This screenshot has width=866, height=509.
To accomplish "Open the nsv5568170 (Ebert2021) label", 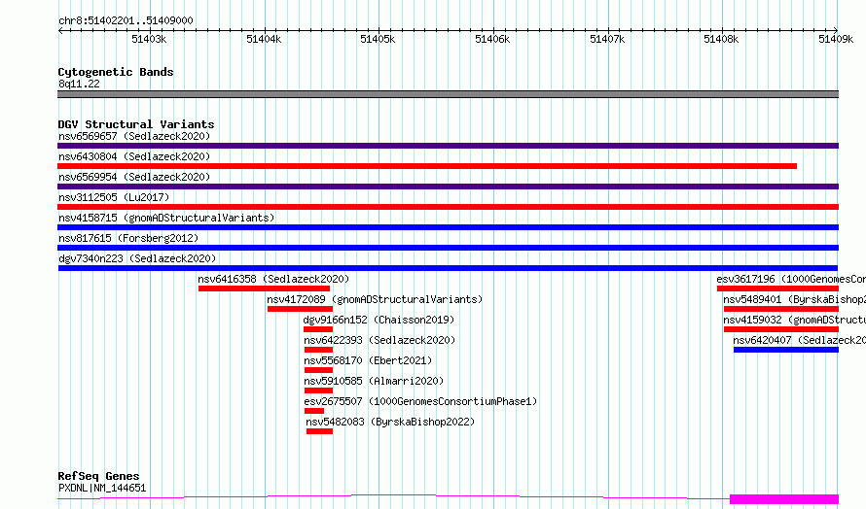I will [369, 360].
